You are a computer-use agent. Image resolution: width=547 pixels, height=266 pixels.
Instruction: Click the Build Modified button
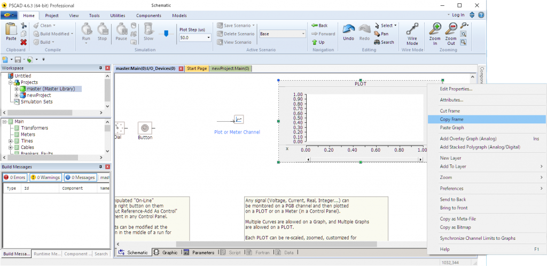pos(54,34)
